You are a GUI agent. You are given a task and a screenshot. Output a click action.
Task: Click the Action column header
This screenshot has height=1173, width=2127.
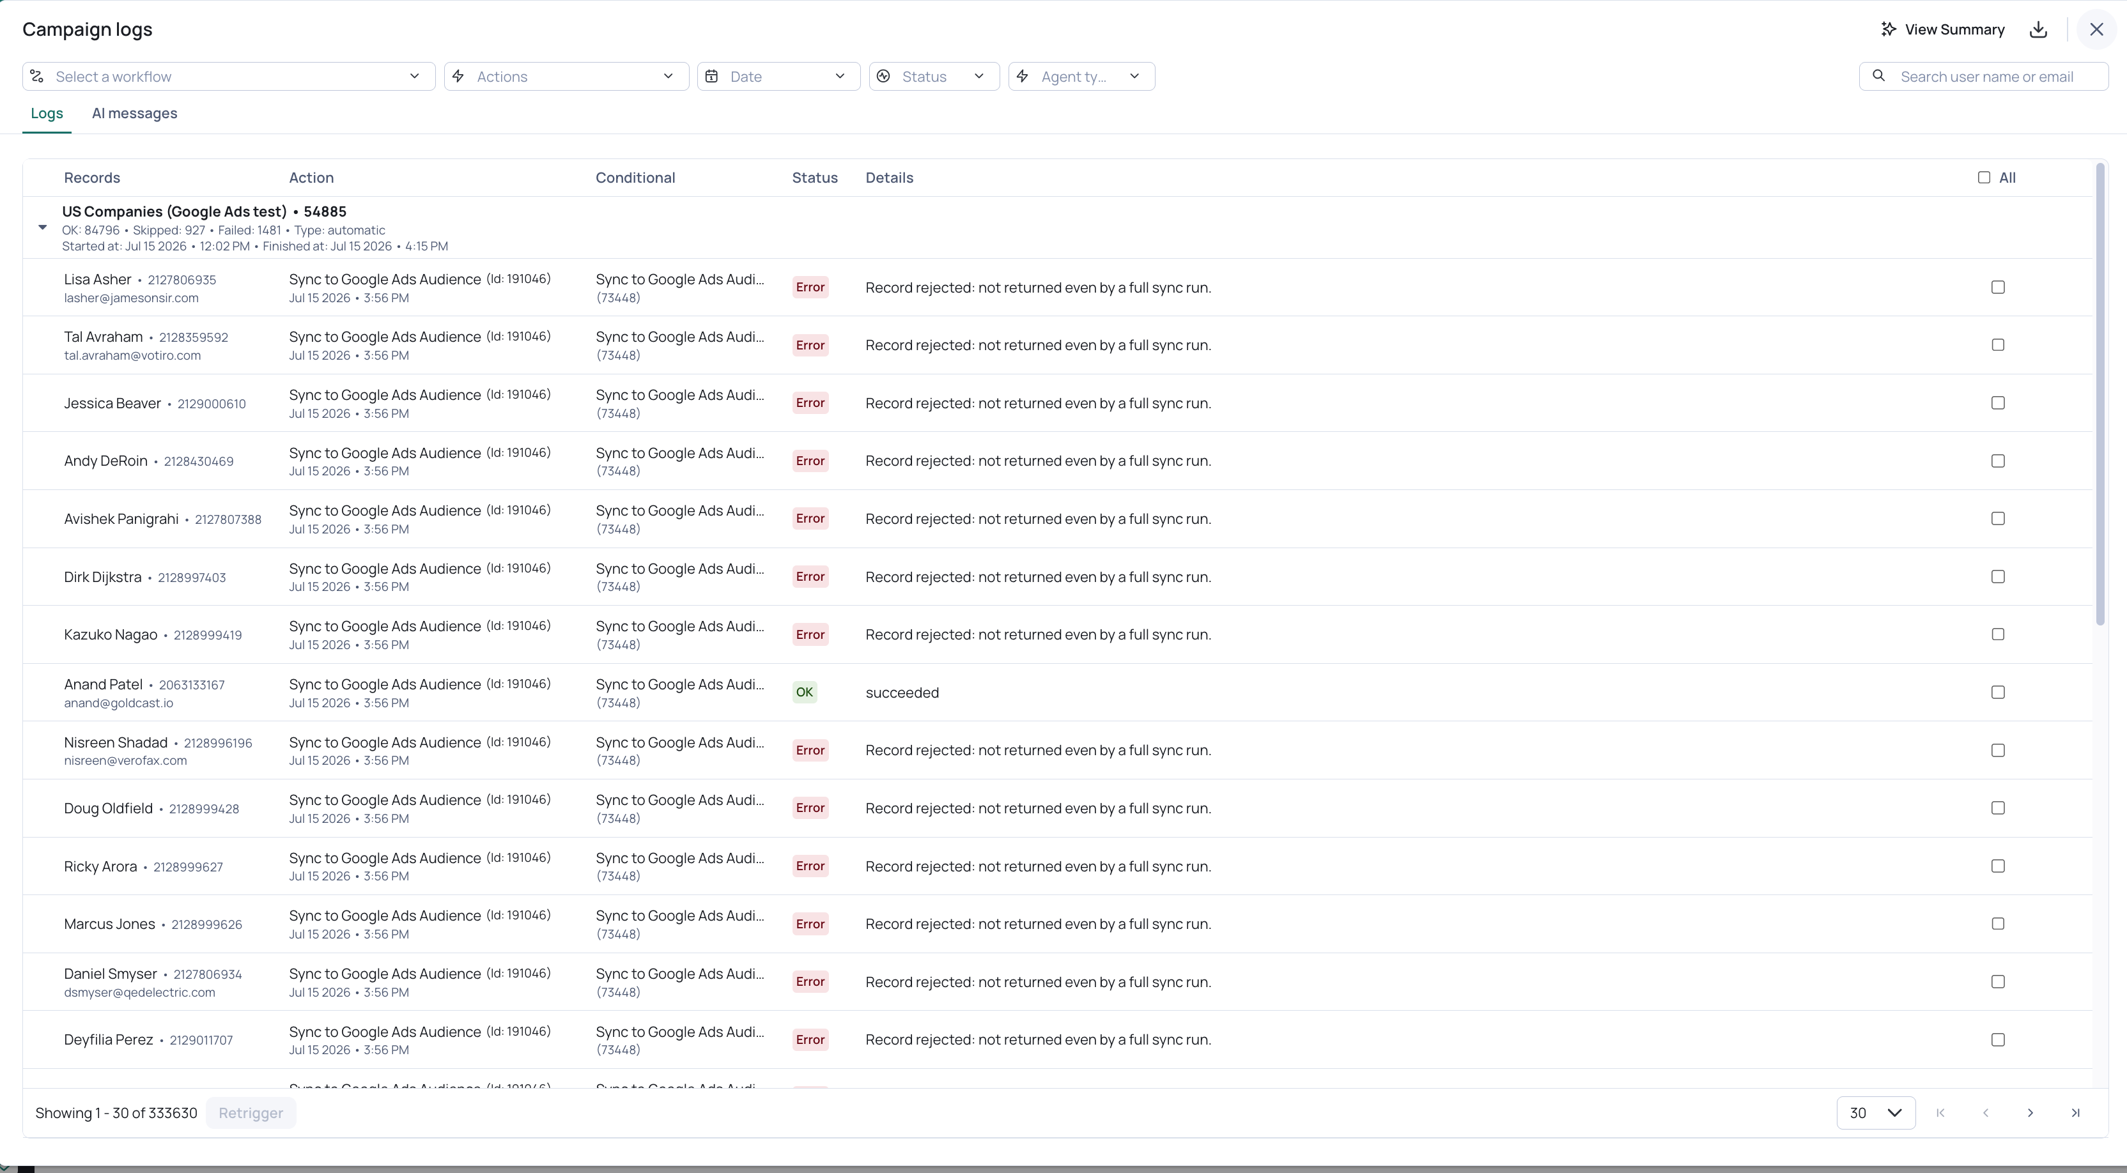tap(311, 178)
